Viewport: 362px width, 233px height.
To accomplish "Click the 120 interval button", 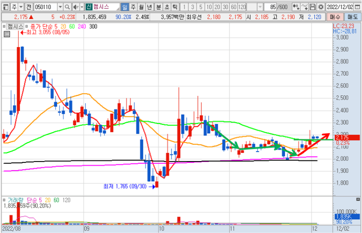I will [x=242, y=7].
